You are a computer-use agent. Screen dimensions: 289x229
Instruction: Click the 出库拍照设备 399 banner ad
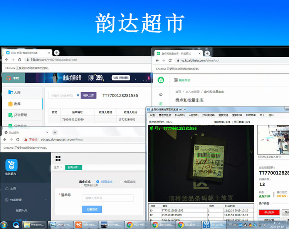pyautogui.click(x=87, y=78)
